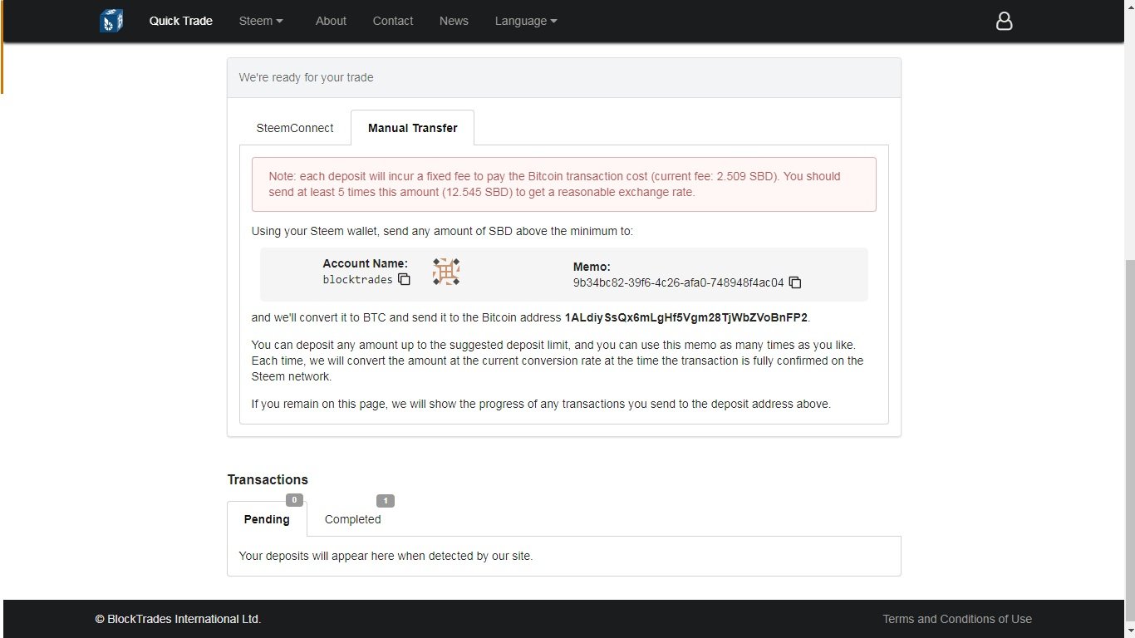Viewport: 1135px width, 638px height.
Task: Click the Transactions heading
Action: [268, 479]
